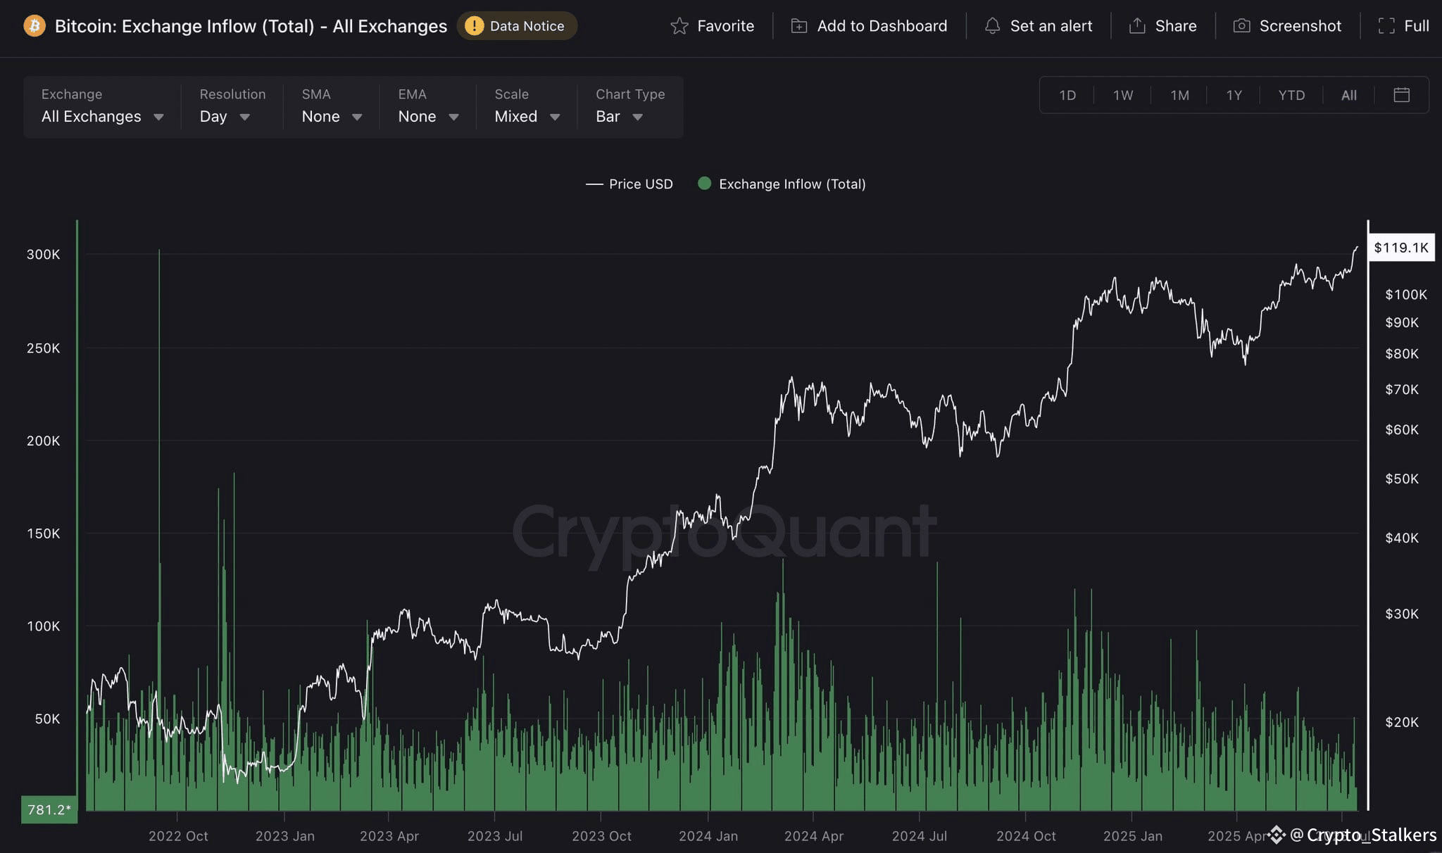Click the Share upload icon
This screenshot has height=853, width=1442.
(x=1137, y=26)
